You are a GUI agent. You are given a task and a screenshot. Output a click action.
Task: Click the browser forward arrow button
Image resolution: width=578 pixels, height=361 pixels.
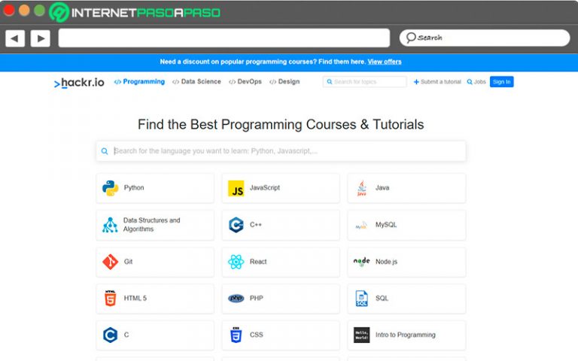point(41,38)
